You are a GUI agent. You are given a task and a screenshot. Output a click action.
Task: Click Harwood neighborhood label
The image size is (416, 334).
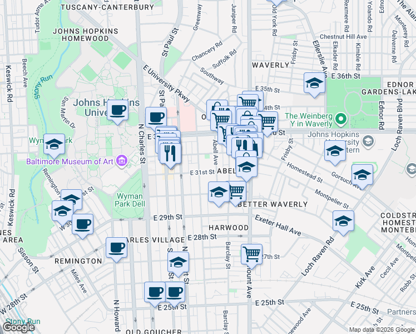coord(229,228)
